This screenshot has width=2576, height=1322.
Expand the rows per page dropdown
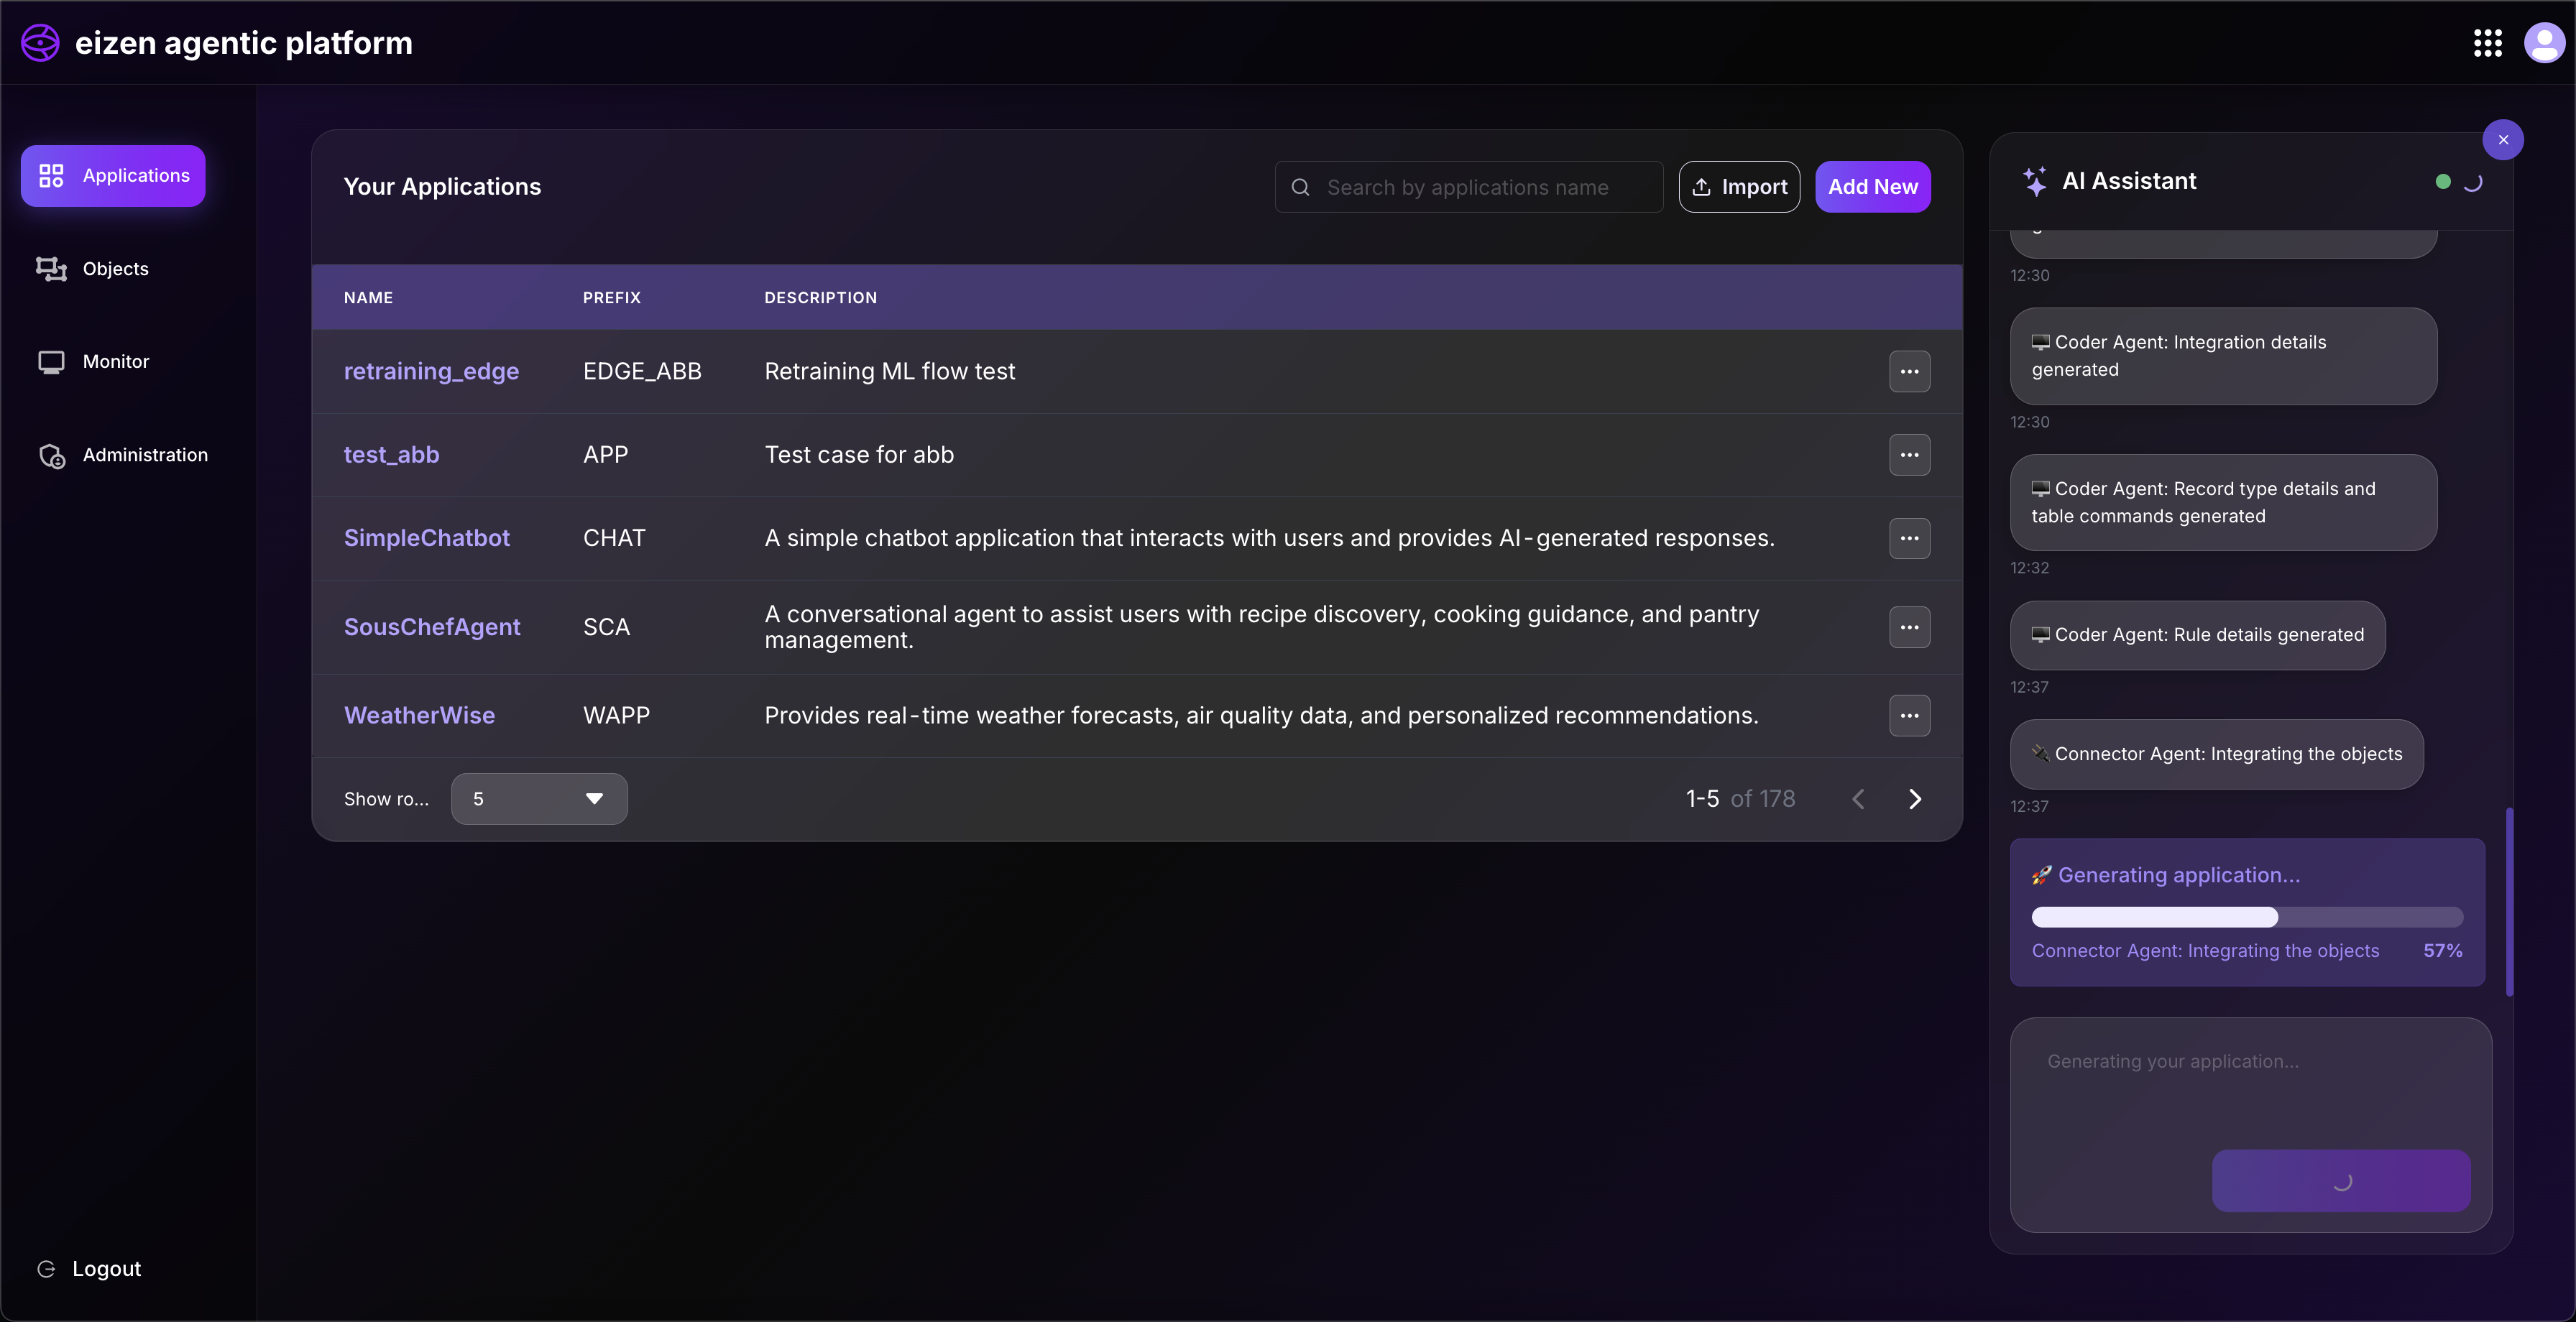(x=539, y=799)
